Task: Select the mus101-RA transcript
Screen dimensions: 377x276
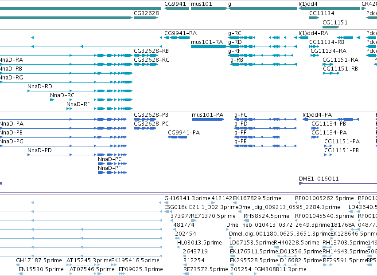Action: (209, 47)
